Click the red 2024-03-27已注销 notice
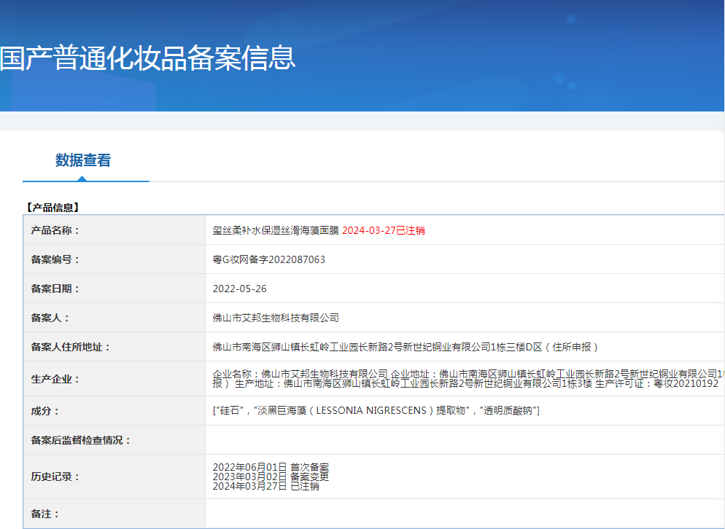725x529 pixels. click(384, 230)
